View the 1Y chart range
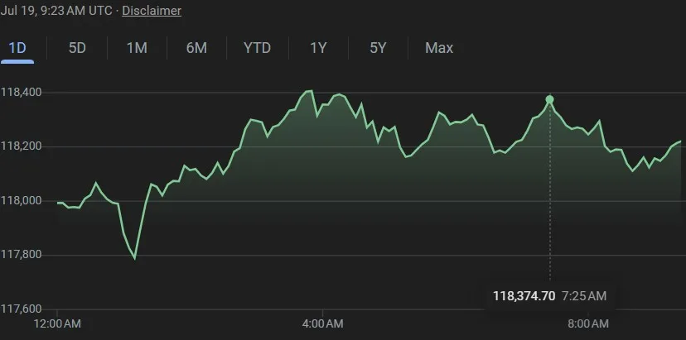 pyautogui.click(x=318, y=48)
